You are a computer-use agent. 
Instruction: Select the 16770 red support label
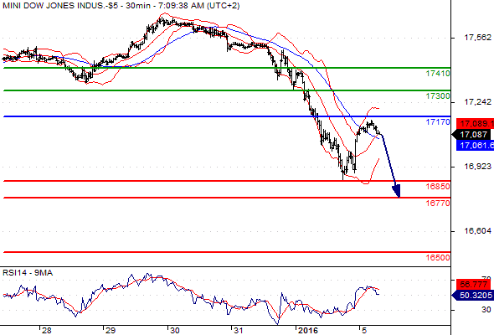click(438, 204)
